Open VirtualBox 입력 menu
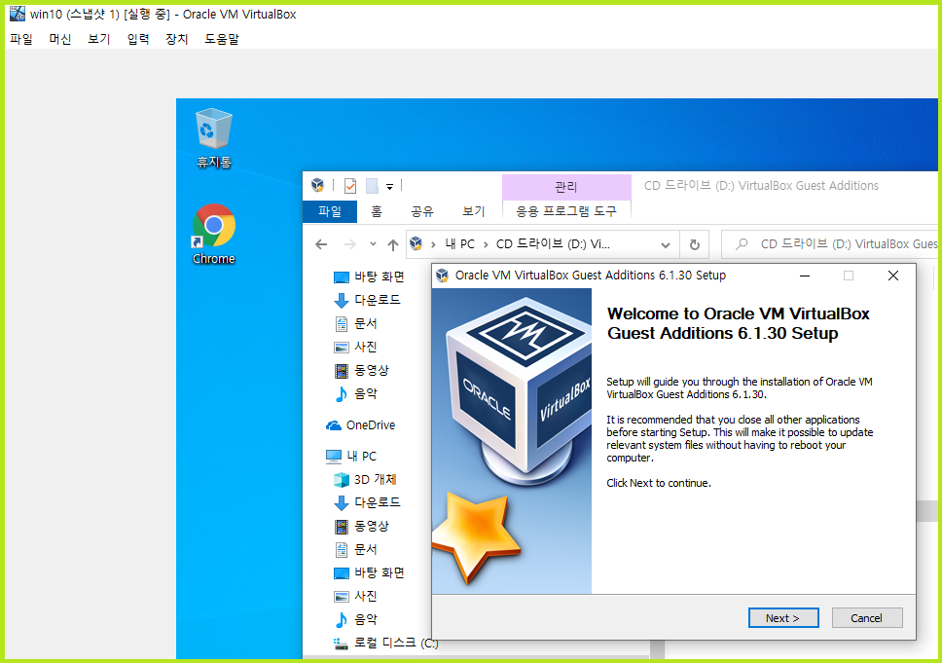The width and height of the screenshot is (942, 663). [138, 39]
